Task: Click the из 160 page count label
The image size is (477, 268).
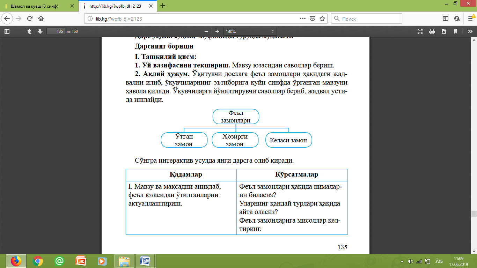Action: [x=72, y=31]
